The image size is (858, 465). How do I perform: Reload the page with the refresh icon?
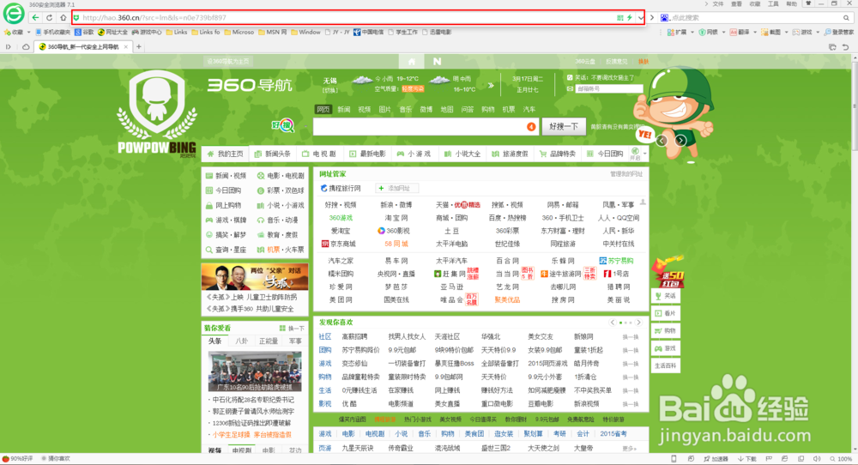click(49, 17)
